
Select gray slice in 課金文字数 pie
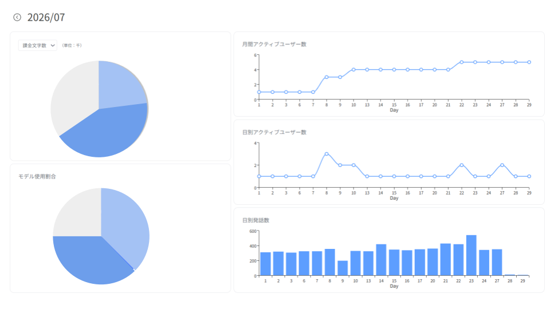[74, 98]
